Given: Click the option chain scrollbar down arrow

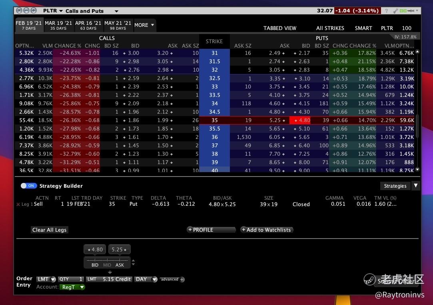Looking at the screenshot, I should coord(417,169).
